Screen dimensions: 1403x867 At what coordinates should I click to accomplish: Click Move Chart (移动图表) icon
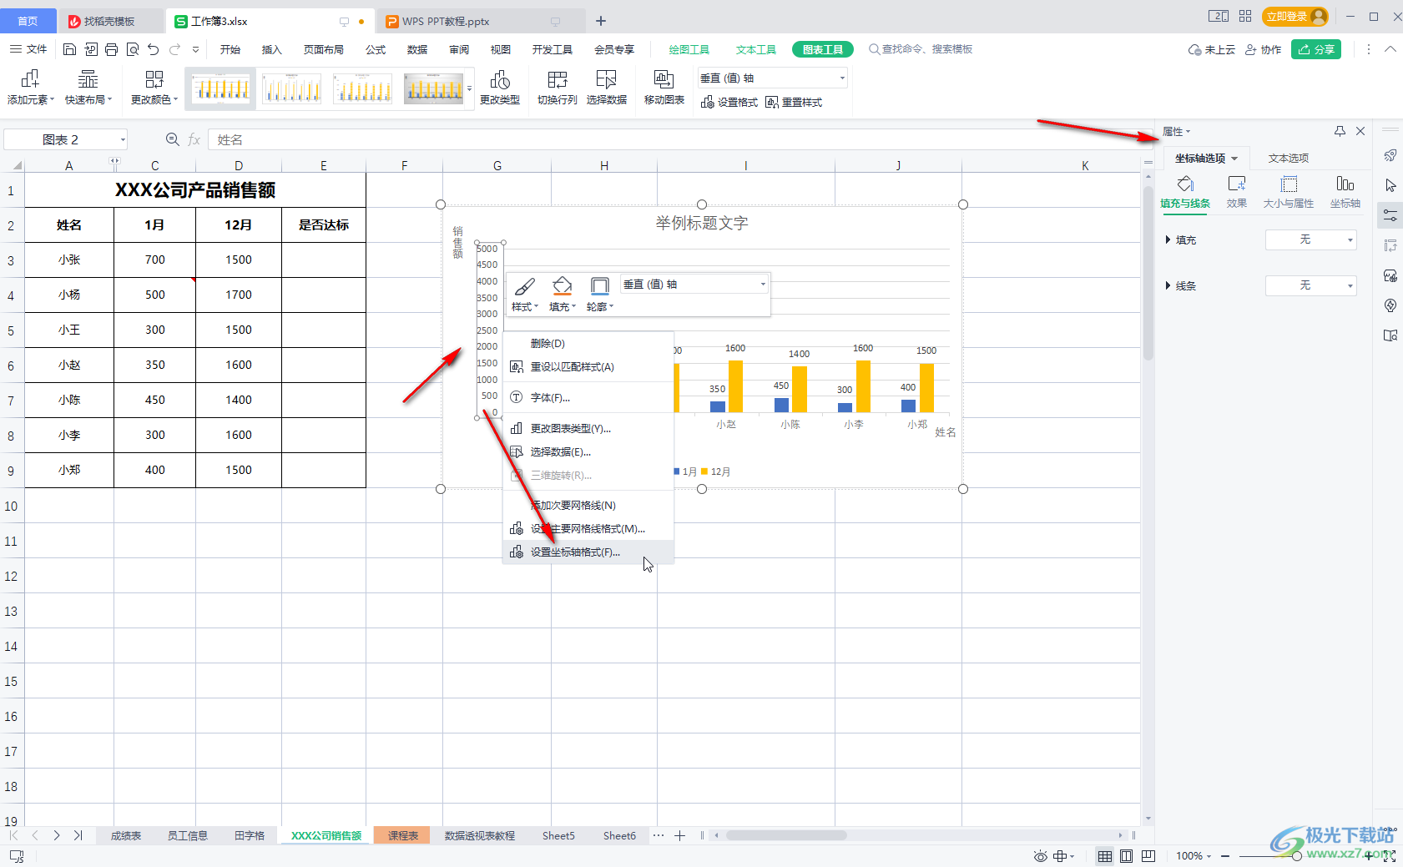[664, 88]
